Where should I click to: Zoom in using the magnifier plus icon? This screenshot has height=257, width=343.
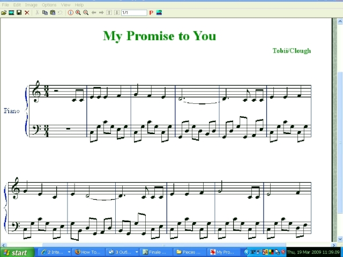click(78, 12)
